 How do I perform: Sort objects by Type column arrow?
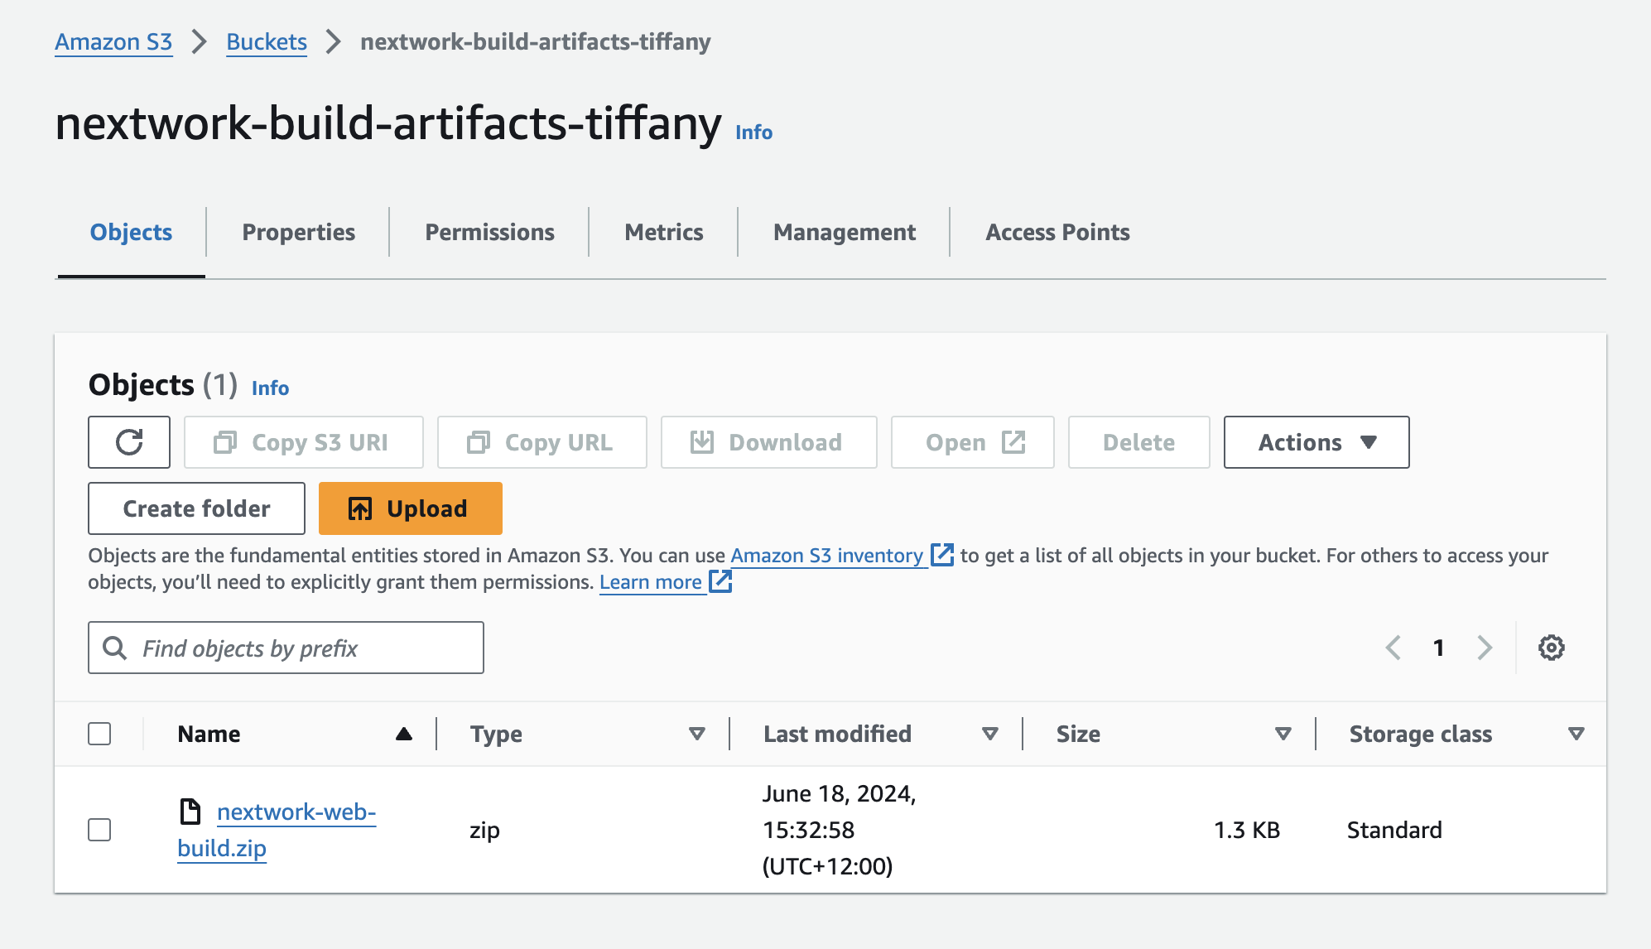pyautogui.click(x=697, y=734)
